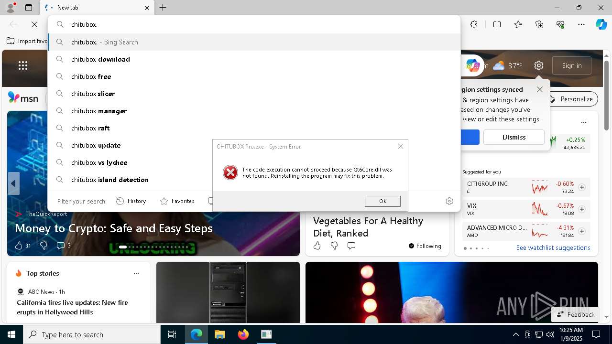612x344 pixels.
Task: Stop loading the page
Action: tap(34, 24)
